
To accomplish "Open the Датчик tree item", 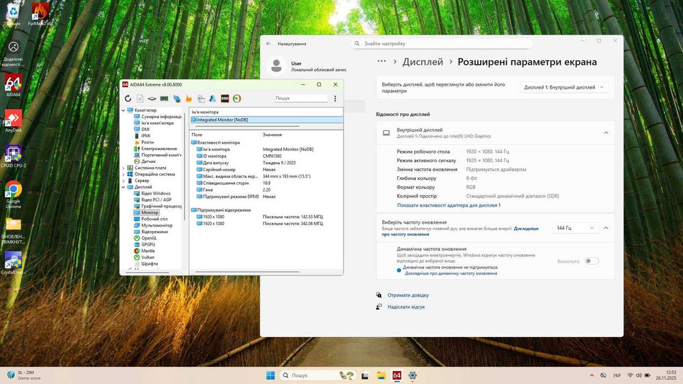I will (x=145, y=162).
